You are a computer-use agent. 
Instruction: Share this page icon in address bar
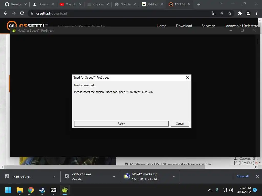coord(222,13)
